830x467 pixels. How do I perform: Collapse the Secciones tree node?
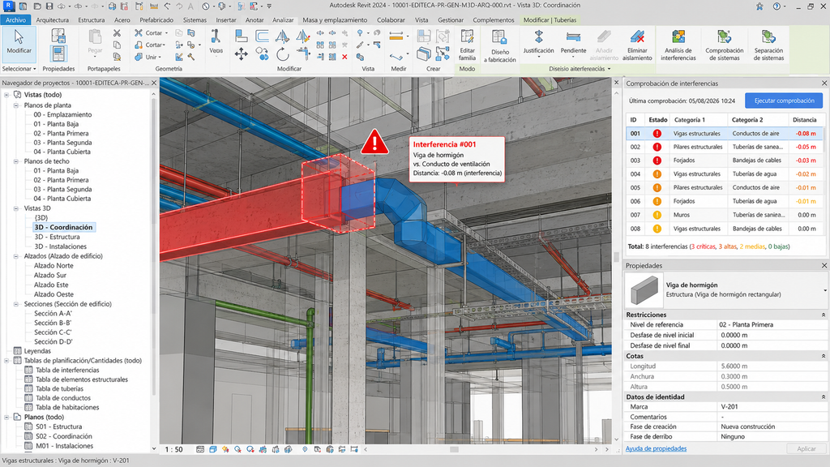click(x=16, y=305)
